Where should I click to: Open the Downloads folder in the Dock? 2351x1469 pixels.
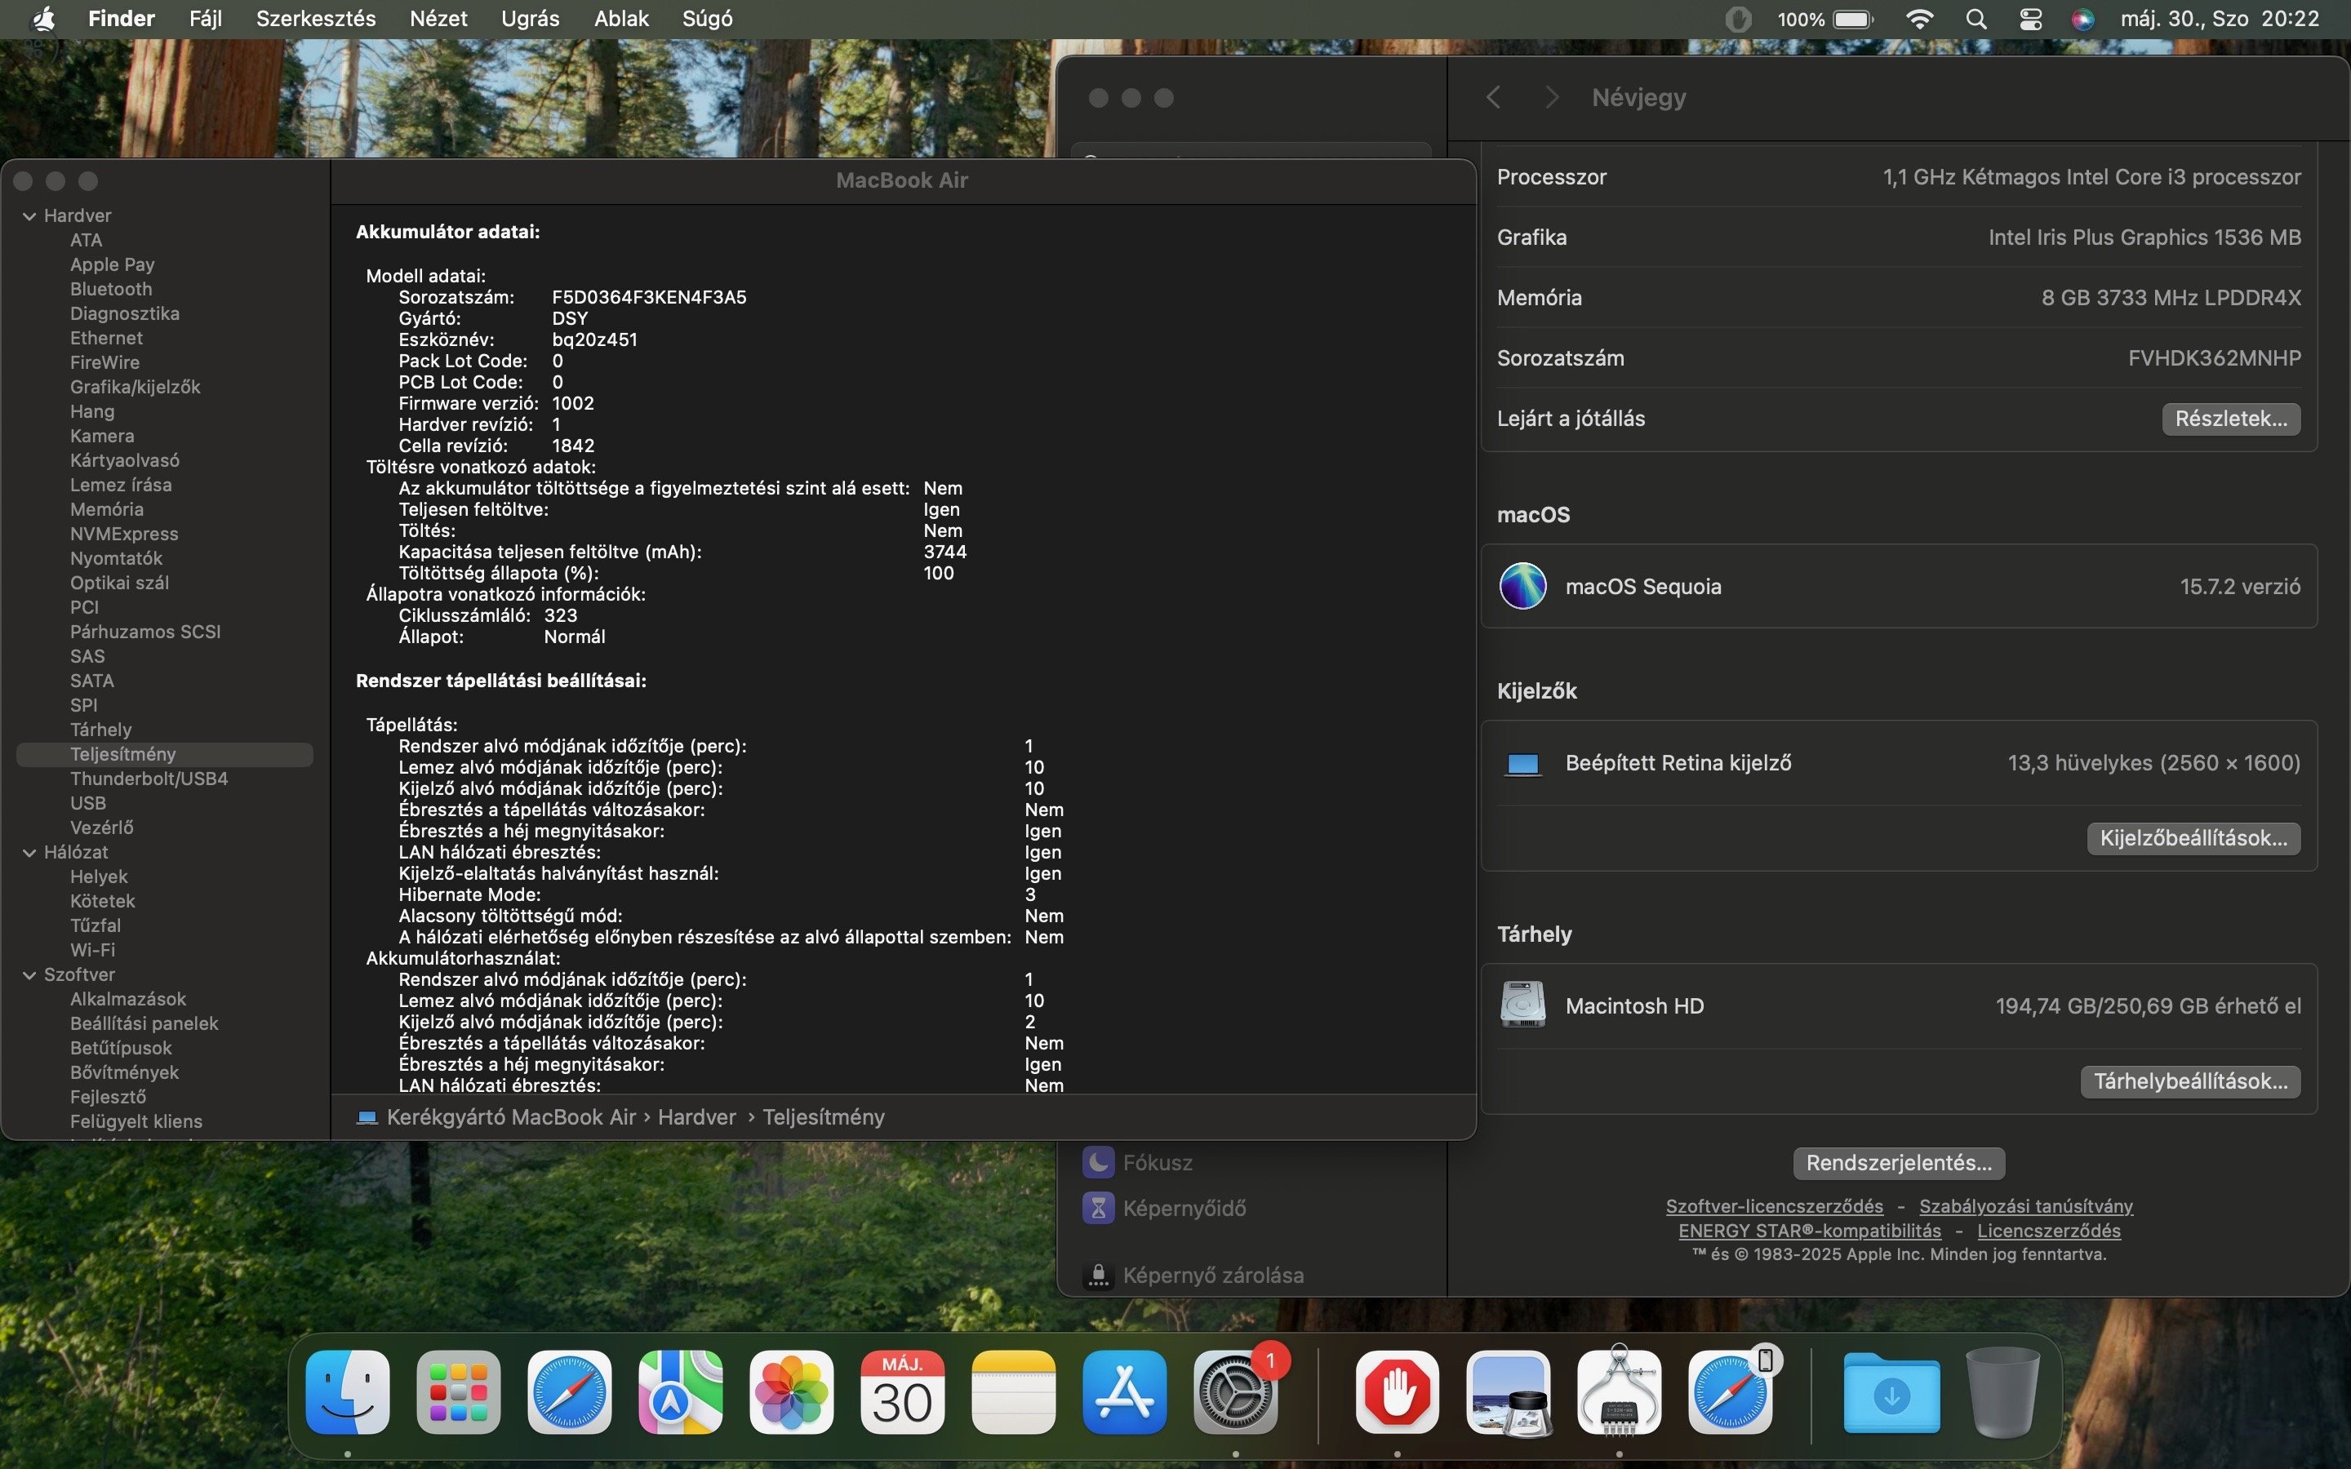(1891, 1393)
